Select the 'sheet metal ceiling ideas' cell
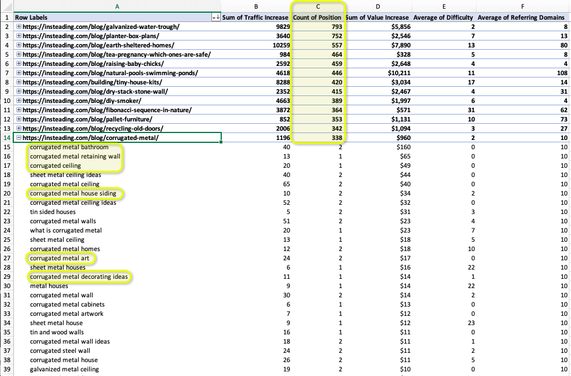Image resolution: width=571 pixels, height=376 pixels. point(117,175)
